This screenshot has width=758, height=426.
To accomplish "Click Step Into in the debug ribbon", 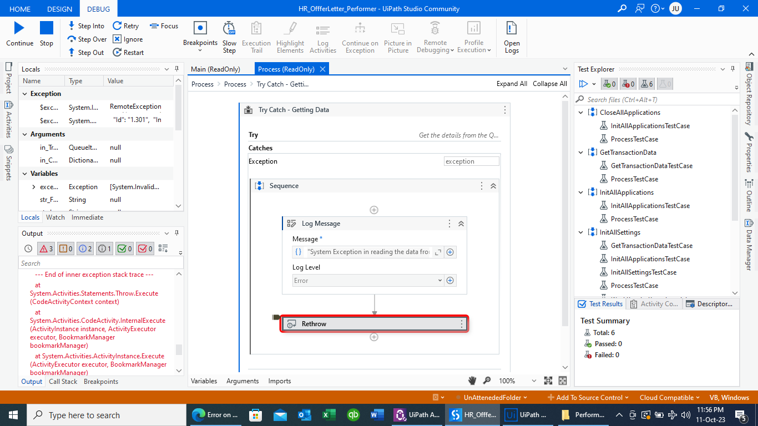I will click(86, 26).
